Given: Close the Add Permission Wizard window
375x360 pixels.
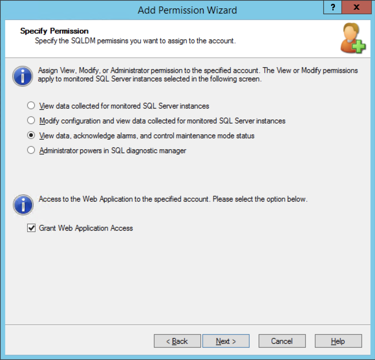Looking at the screenshot, I should pyautogui.click(x=356, y=7).
